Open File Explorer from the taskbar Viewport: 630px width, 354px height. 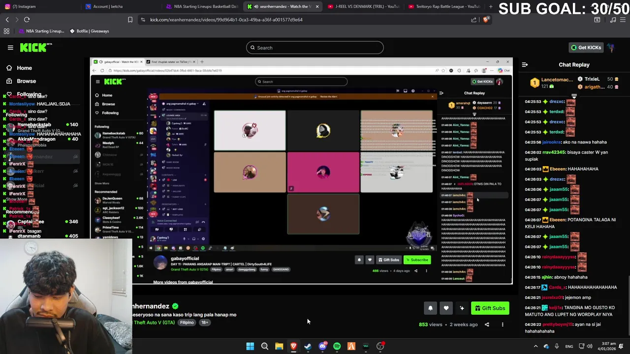(x=279, y=346)
